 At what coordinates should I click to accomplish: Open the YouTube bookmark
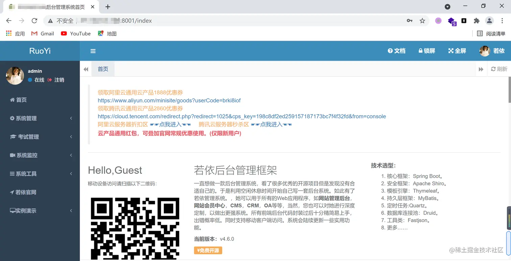pos(76,33)
